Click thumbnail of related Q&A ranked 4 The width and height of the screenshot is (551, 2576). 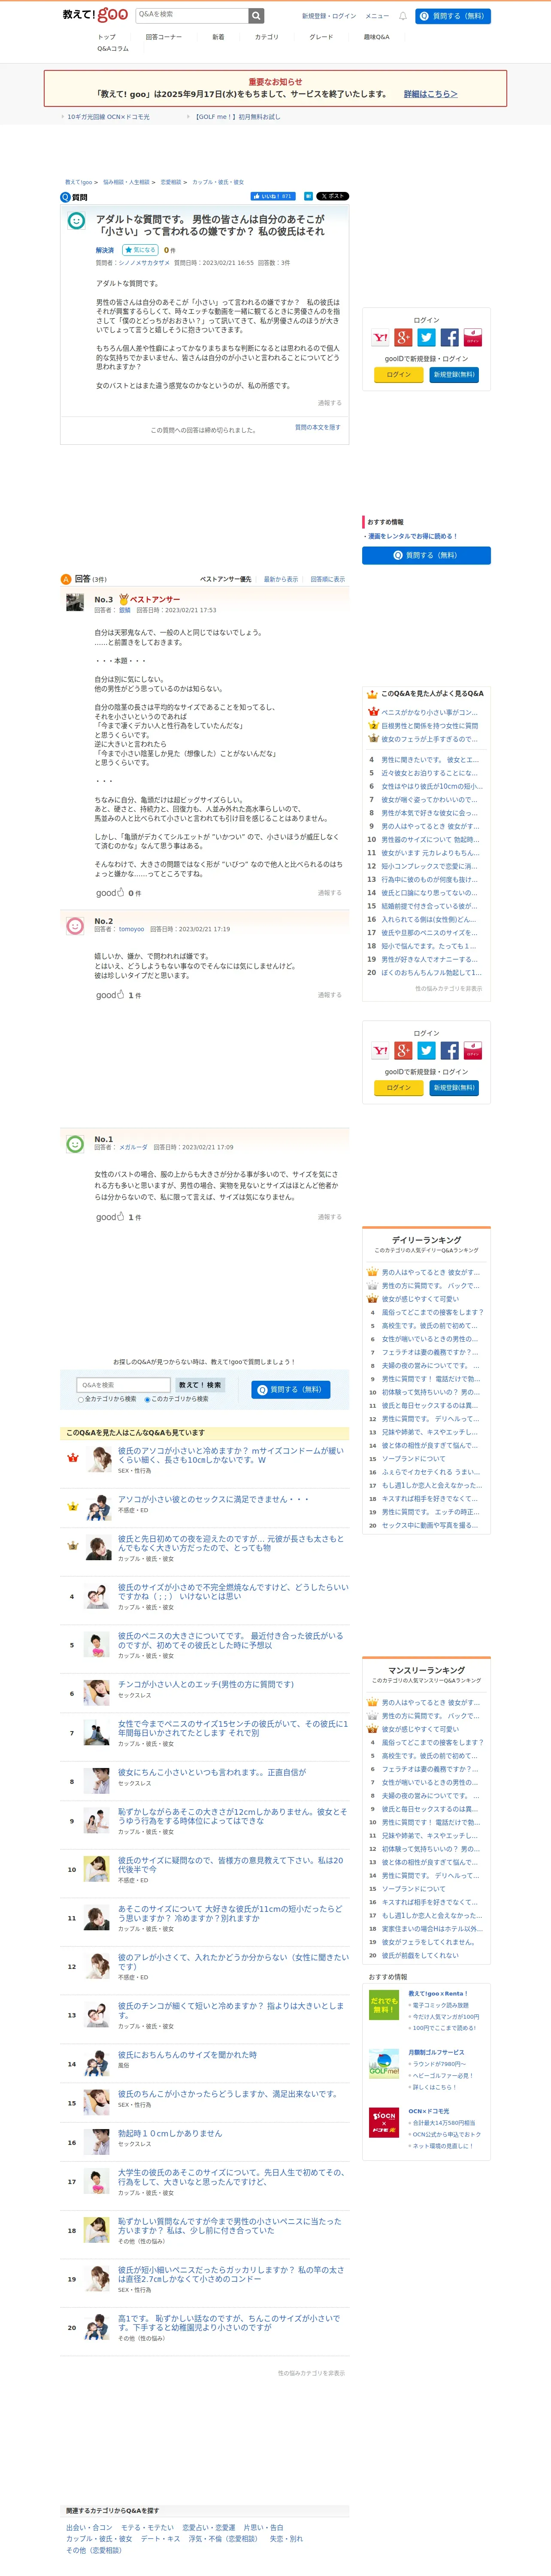97,1596
